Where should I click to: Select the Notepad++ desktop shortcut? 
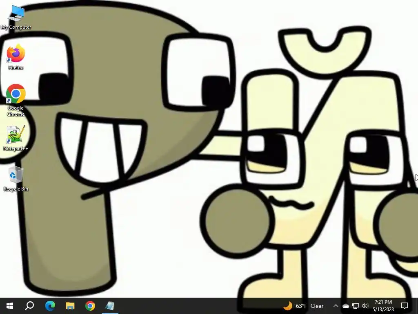click(16, 138)
